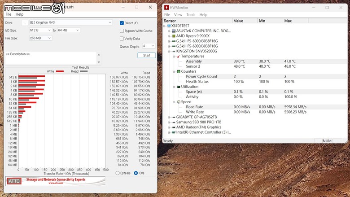Click the Intel Ethernet Controller icon
This screenshot has height=197, width=350.
point(174,132)
